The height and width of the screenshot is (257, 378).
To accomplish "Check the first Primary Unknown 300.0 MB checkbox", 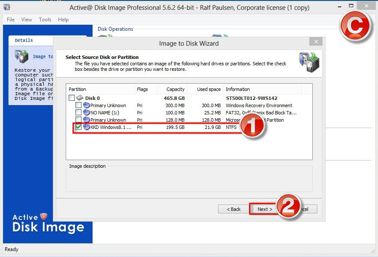I will point(79,105).
